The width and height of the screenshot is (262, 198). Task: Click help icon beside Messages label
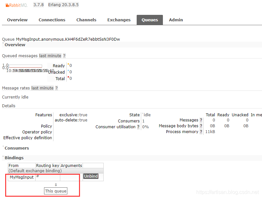coord(201,120)
